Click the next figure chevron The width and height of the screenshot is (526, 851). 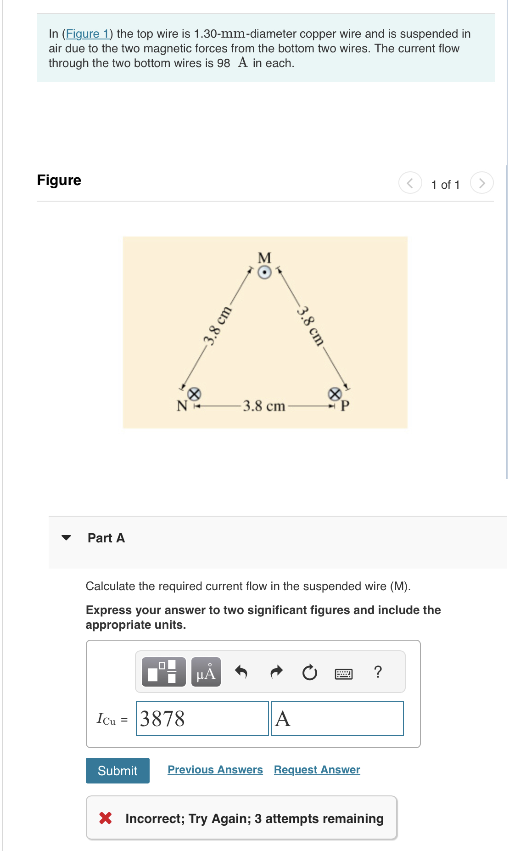click(482, 182)
